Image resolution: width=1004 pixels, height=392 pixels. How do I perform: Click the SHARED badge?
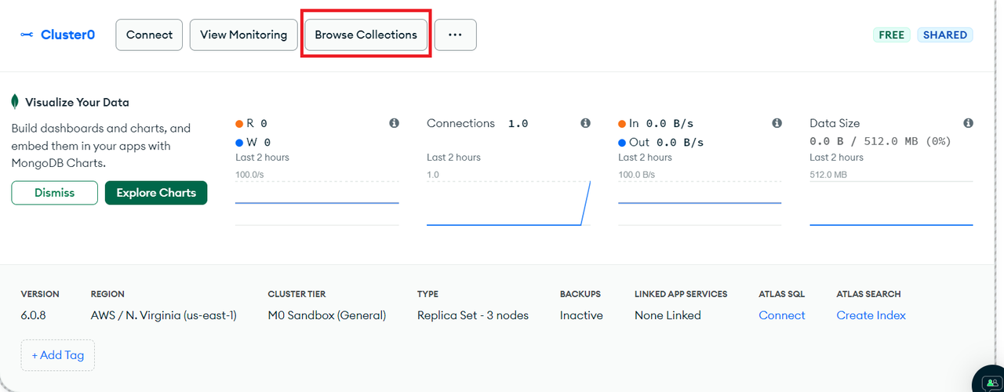[944, 34]
